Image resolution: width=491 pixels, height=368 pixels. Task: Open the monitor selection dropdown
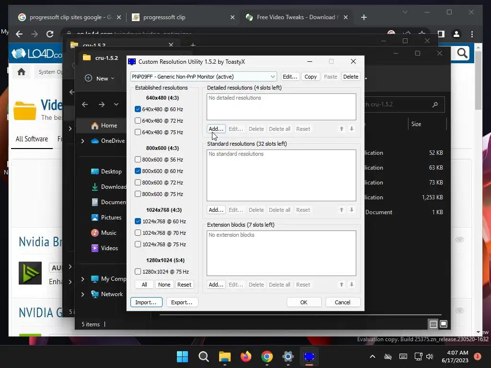pyautogui.click(x=203, y=77)
